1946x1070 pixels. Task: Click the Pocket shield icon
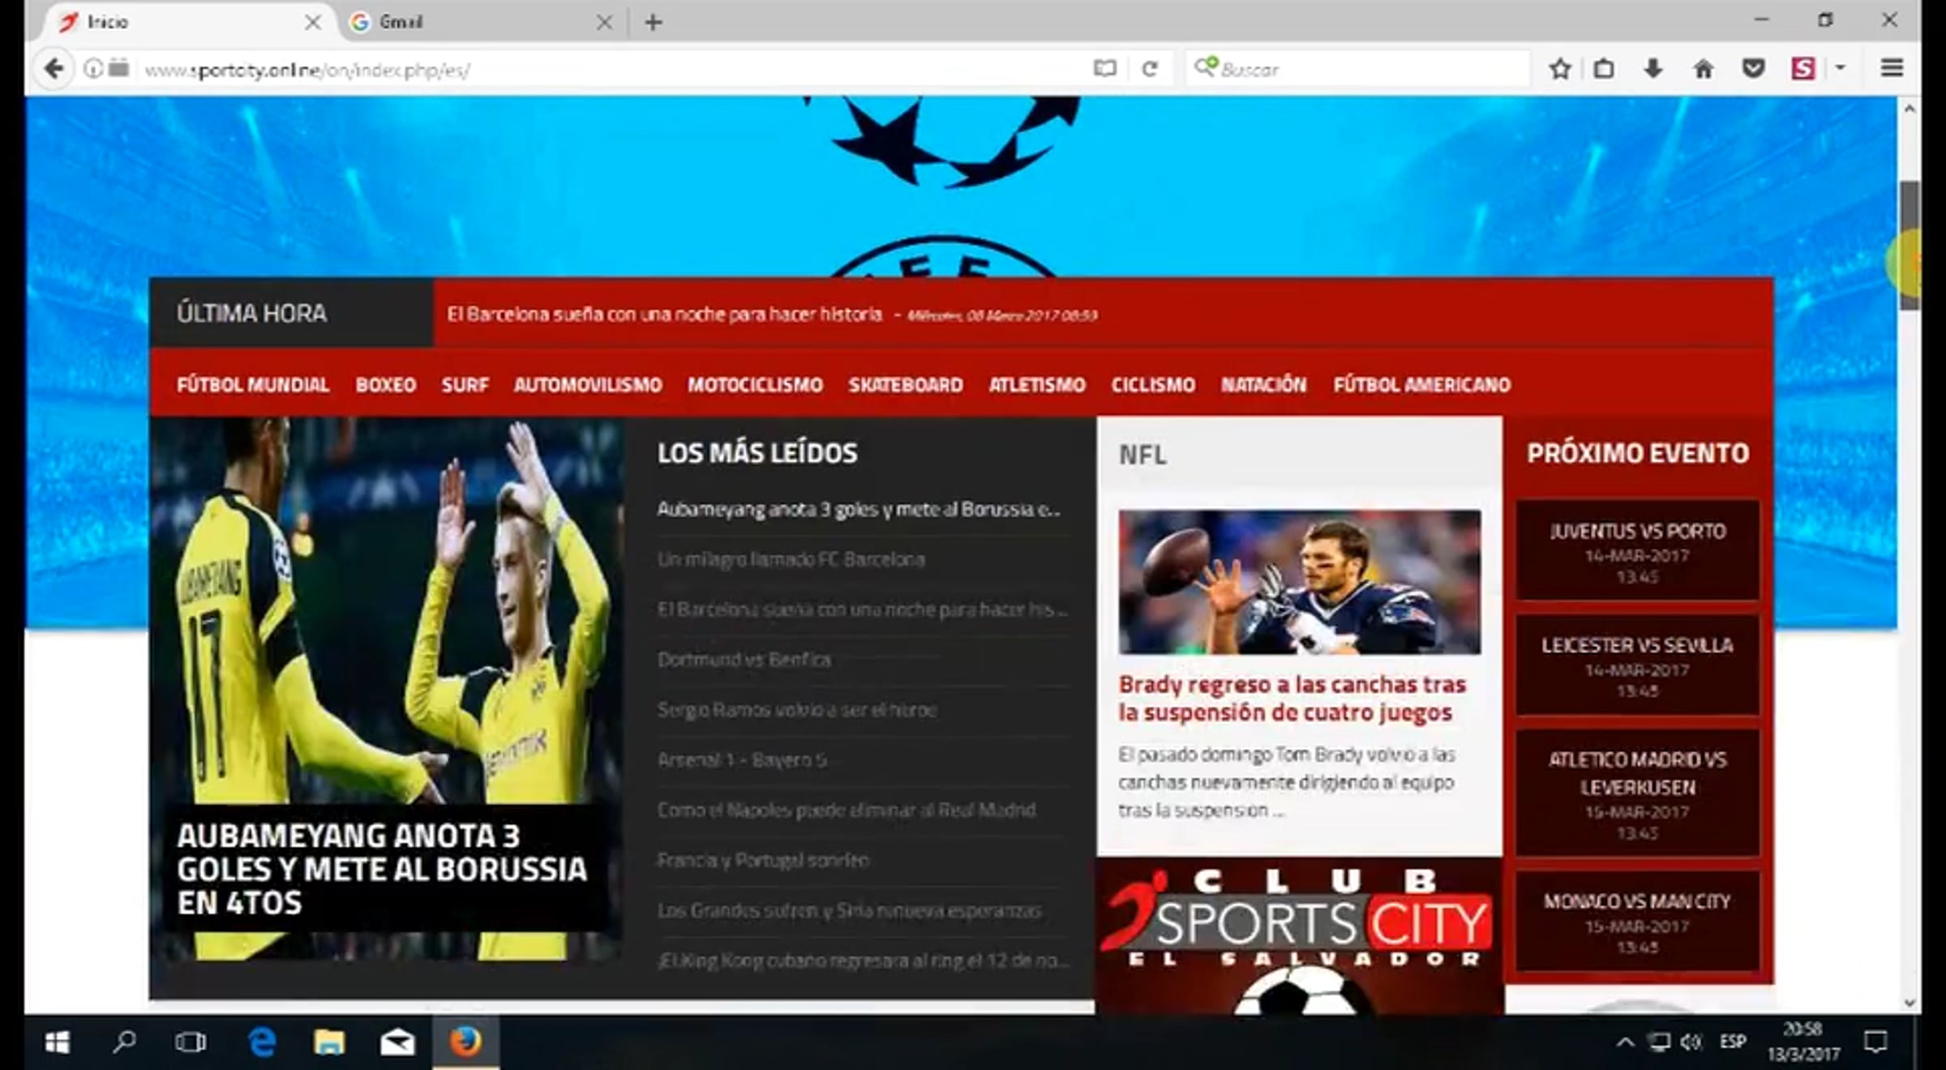[x=1753, y=69]
